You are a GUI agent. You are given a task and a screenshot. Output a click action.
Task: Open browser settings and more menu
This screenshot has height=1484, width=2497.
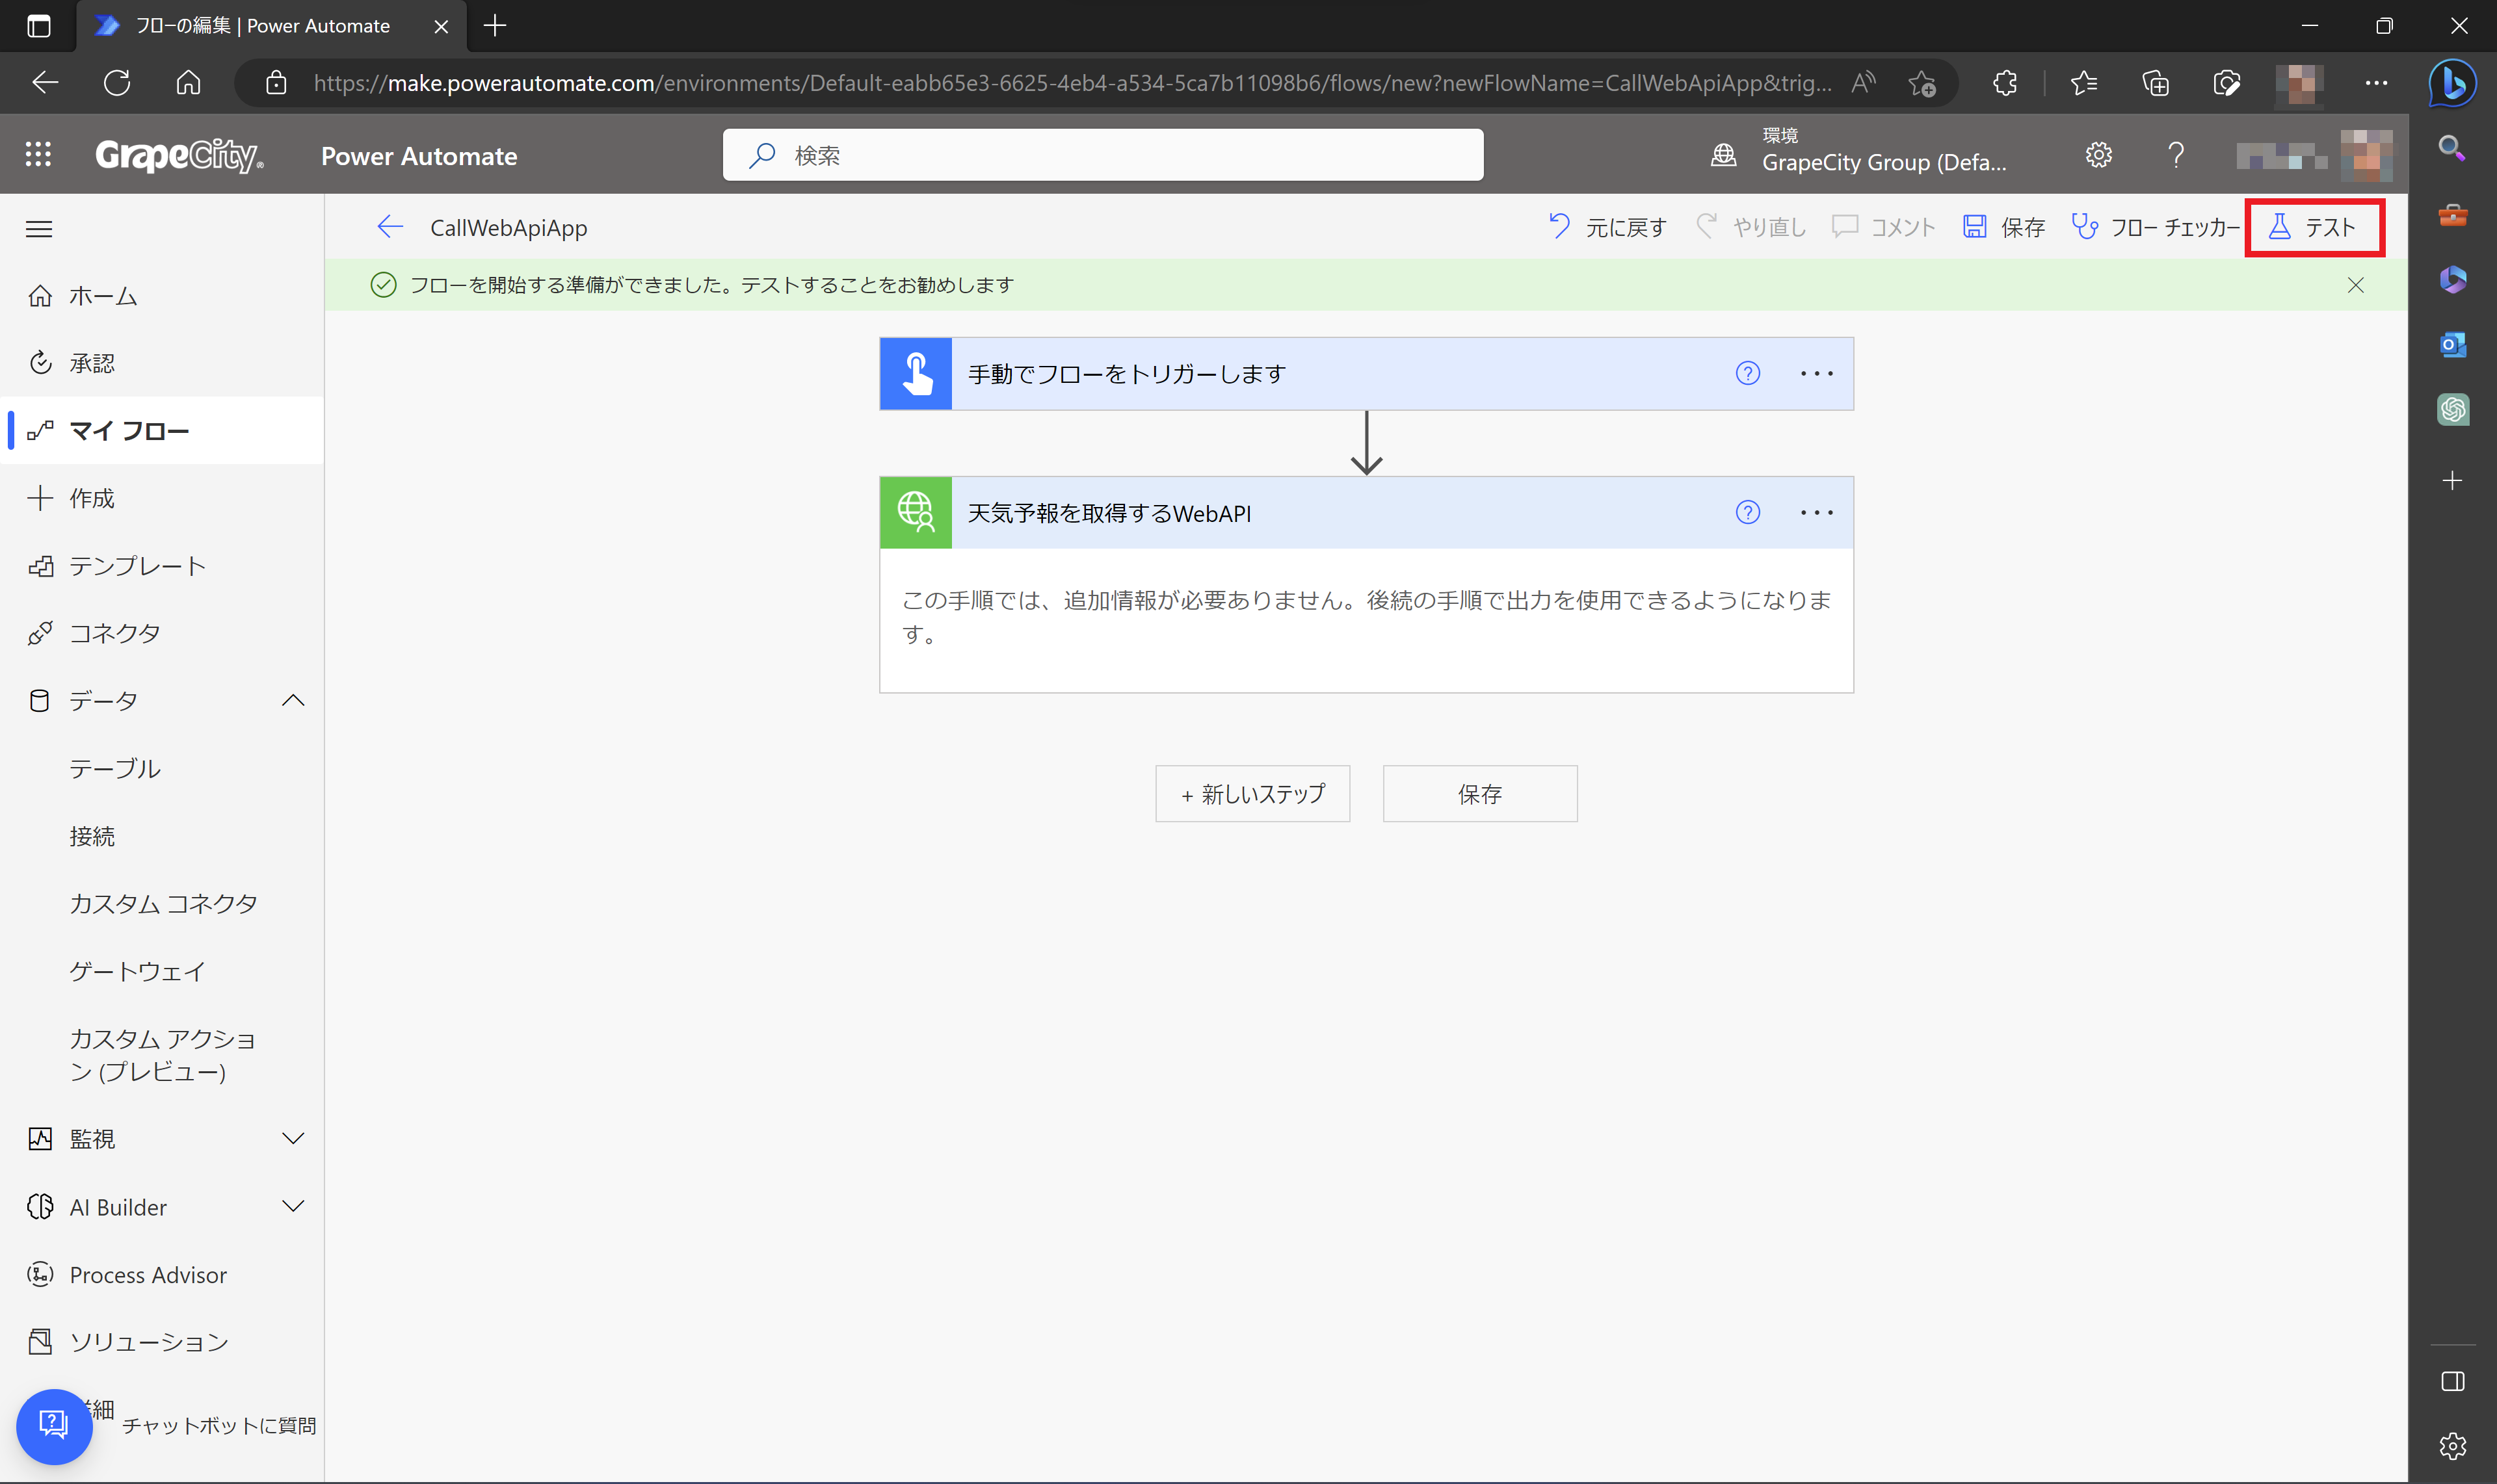2376,83
